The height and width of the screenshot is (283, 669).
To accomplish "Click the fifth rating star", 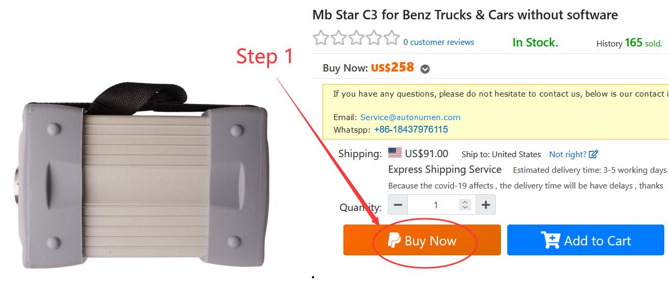I will pyautogui.click(x=392, y=38).
